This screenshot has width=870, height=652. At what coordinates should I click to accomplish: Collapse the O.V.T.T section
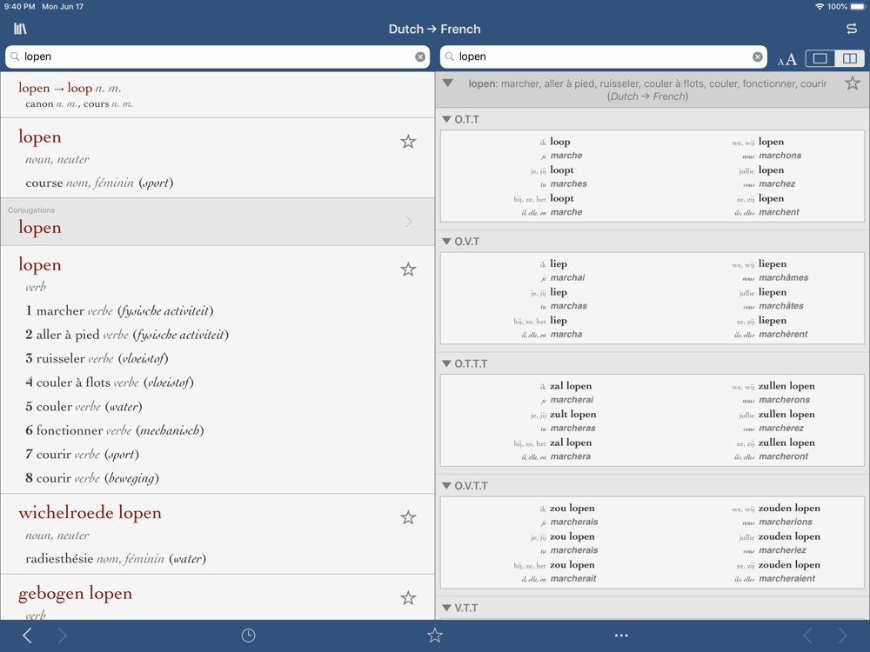click(x=446, y=486)
